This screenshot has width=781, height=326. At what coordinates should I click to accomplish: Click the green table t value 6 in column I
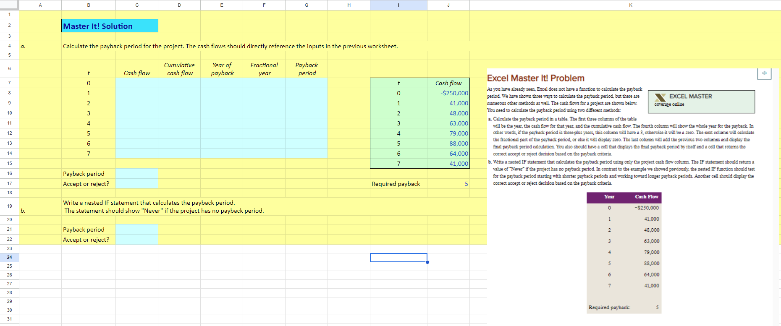398,154
